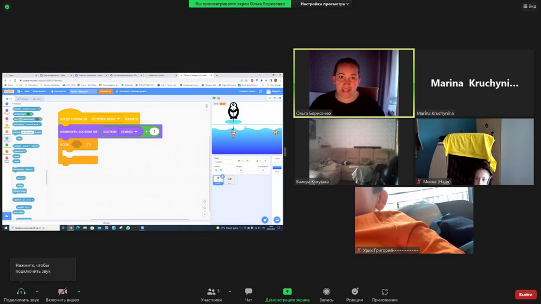Click the green screen-viewing banner
This screenshot has width=541, height=304.
click(x=240, y=4)
